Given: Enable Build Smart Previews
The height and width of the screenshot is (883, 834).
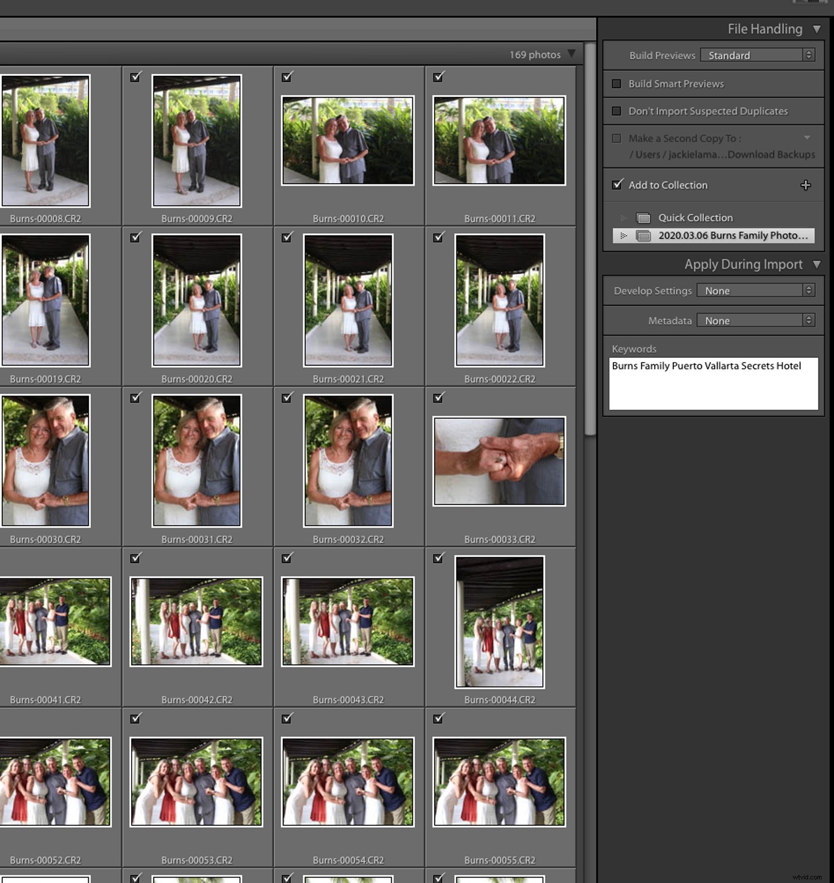Looking at the screenshot, I should click(616, 84).
